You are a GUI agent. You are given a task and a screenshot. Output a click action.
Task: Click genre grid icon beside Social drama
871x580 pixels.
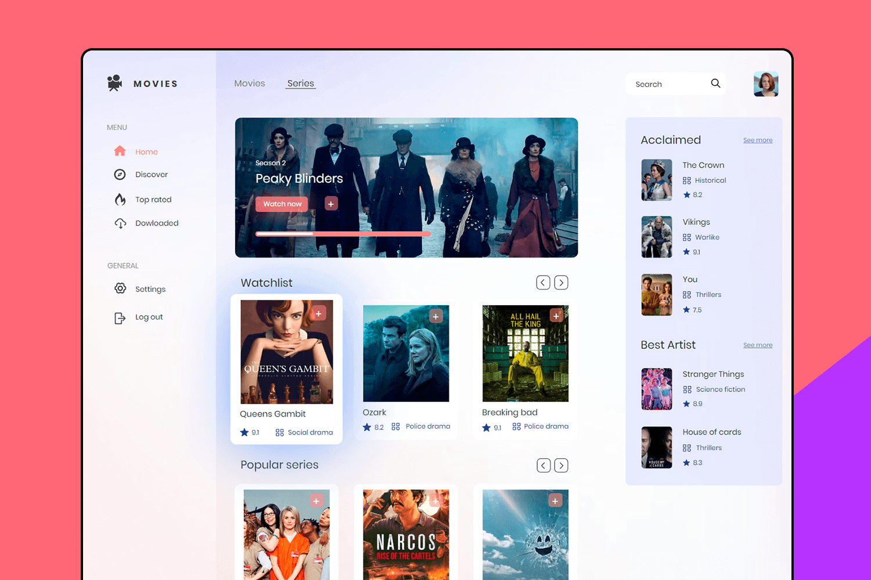pos(279,433)
